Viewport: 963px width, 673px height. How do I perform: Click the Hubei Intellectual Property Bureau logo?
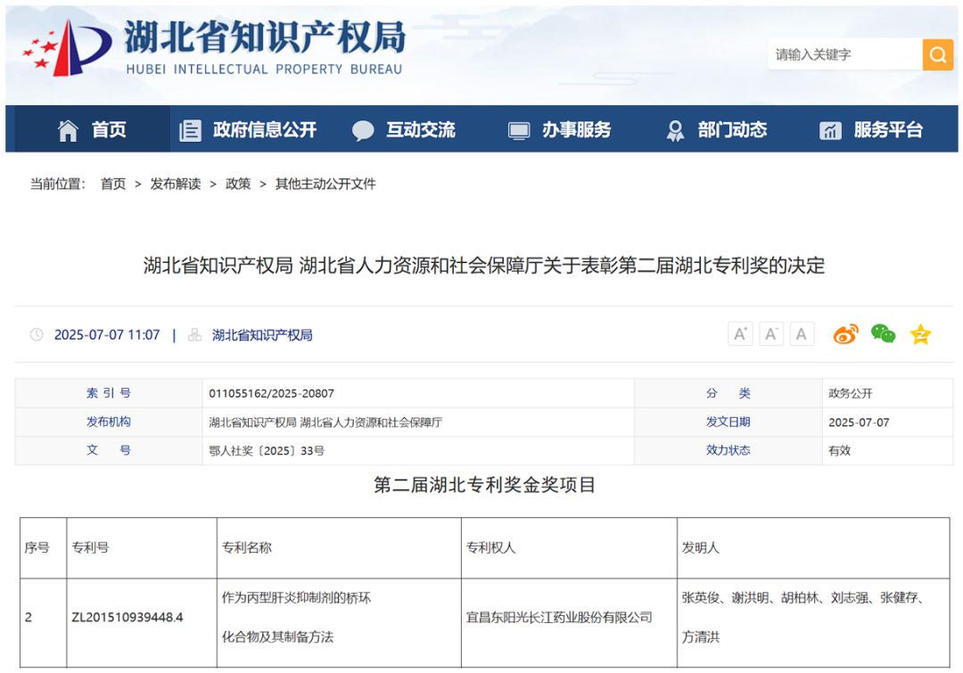214,47
